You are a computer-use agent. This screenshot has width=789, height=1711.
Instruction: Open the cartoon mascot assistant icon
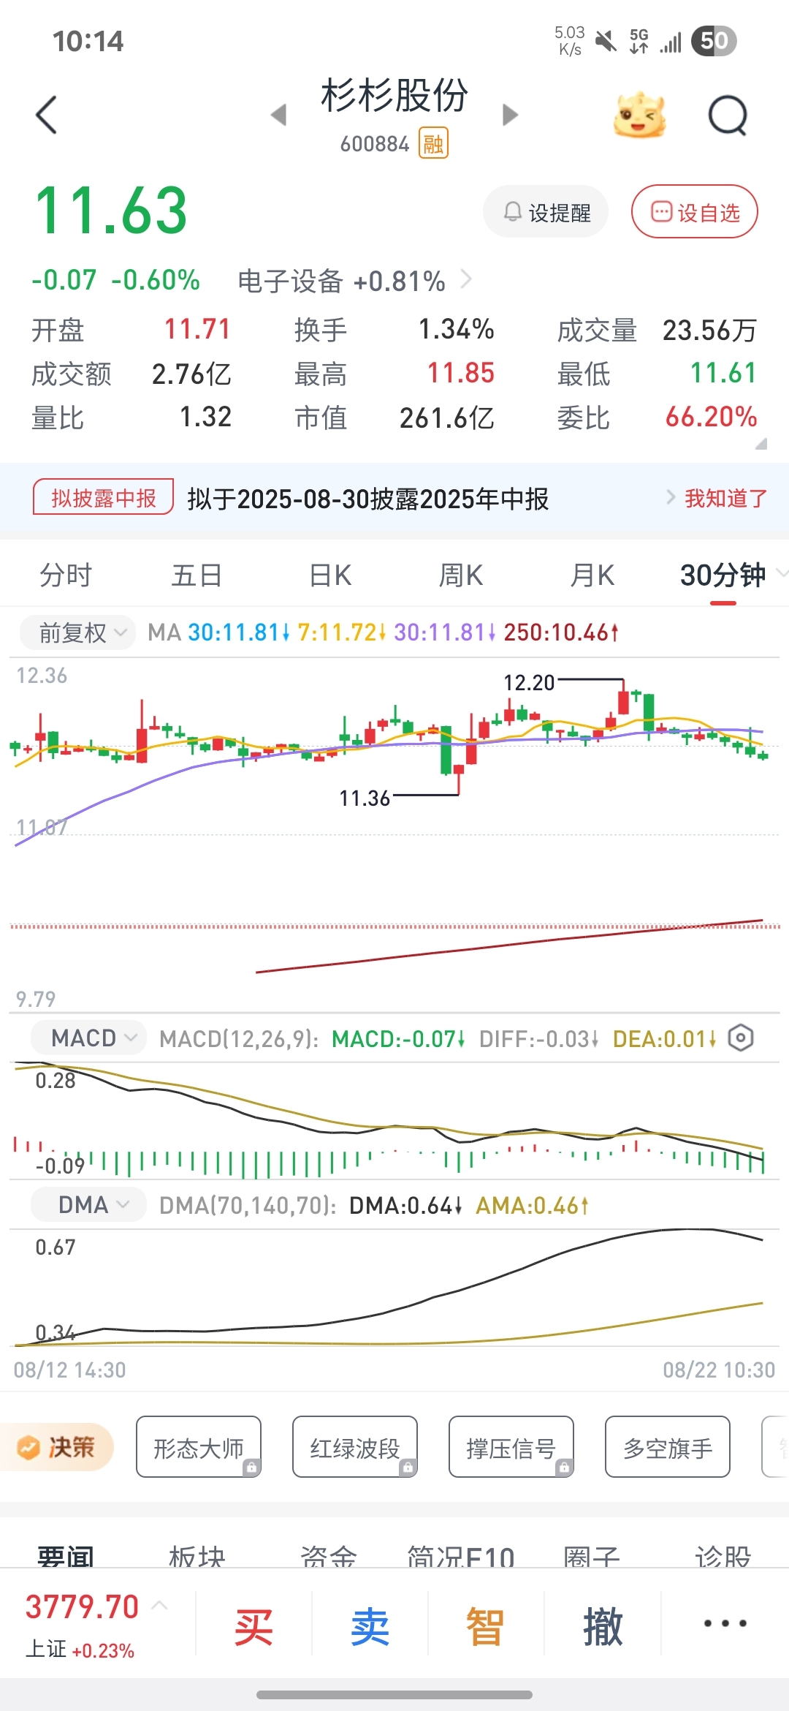(640, 115)
